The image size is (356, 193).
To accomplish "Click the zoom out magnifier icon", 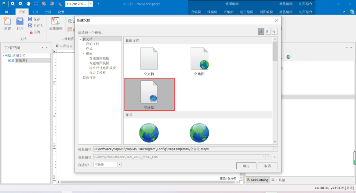I will [21, 4].
